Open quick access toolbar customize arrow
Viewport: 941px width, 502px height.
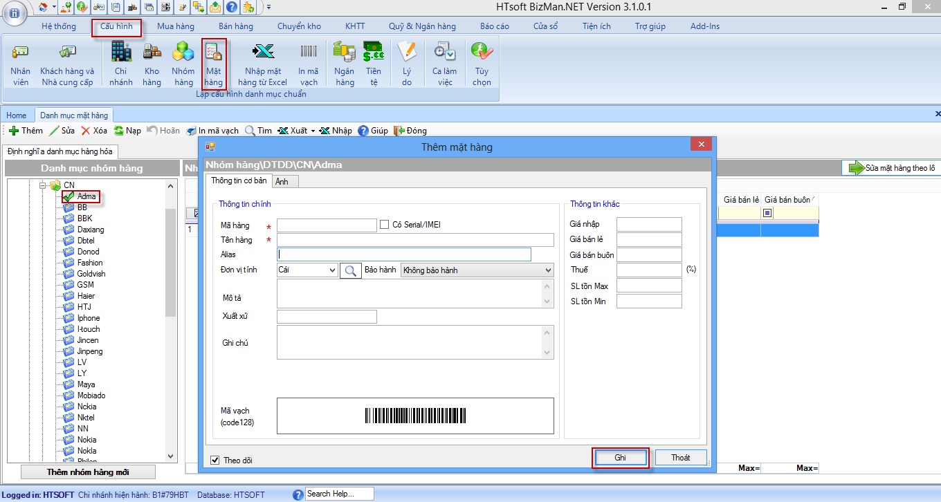268,8
